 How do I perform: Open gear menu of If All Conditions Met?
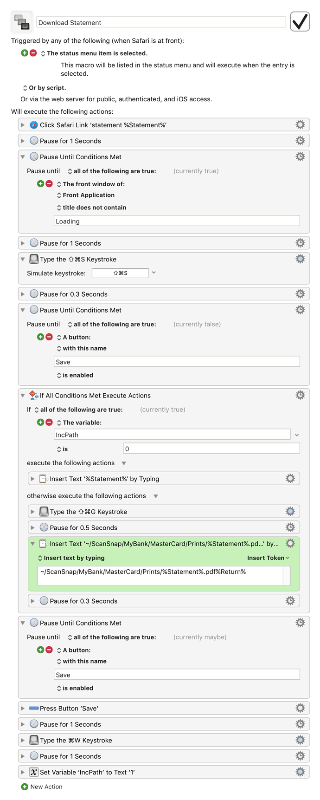(300, 395)
